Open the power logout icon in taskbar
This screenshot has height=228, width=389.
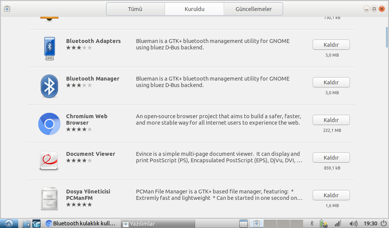pos(384,223)
